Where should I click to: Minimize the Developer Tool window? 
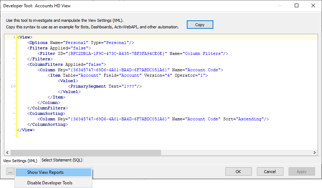click(280, 5)
